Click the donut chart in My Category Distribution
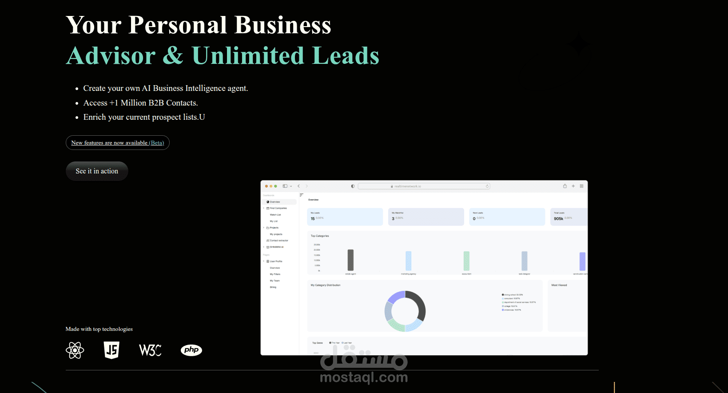The height and width of the screenshot is (393, 728). pos(405,311)
